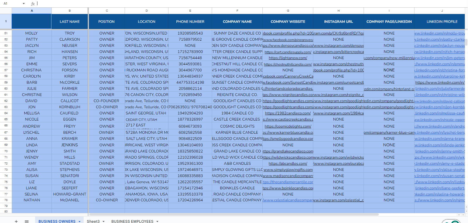Select the PHONE NUMBER header cell

point(190,22)
